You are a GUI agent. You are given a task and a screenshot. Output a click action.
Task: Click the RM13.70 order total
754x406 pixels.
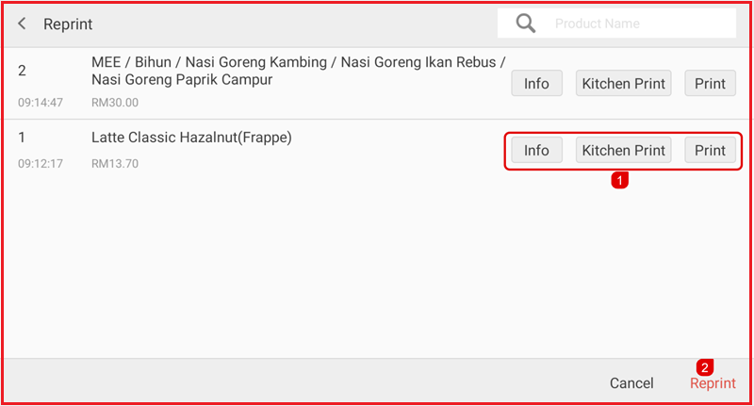tap(115, 164)
